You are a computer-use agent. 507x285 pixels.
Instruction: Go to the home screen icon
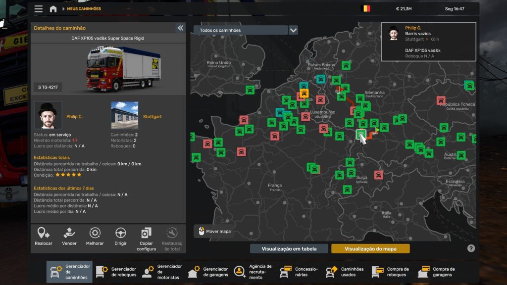[53, 9]
